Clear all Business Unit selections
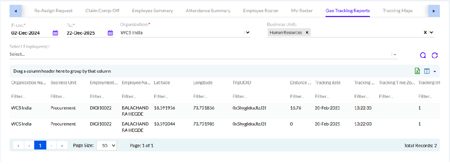Screen dimensions: 450x164 (x=425, y=32)
